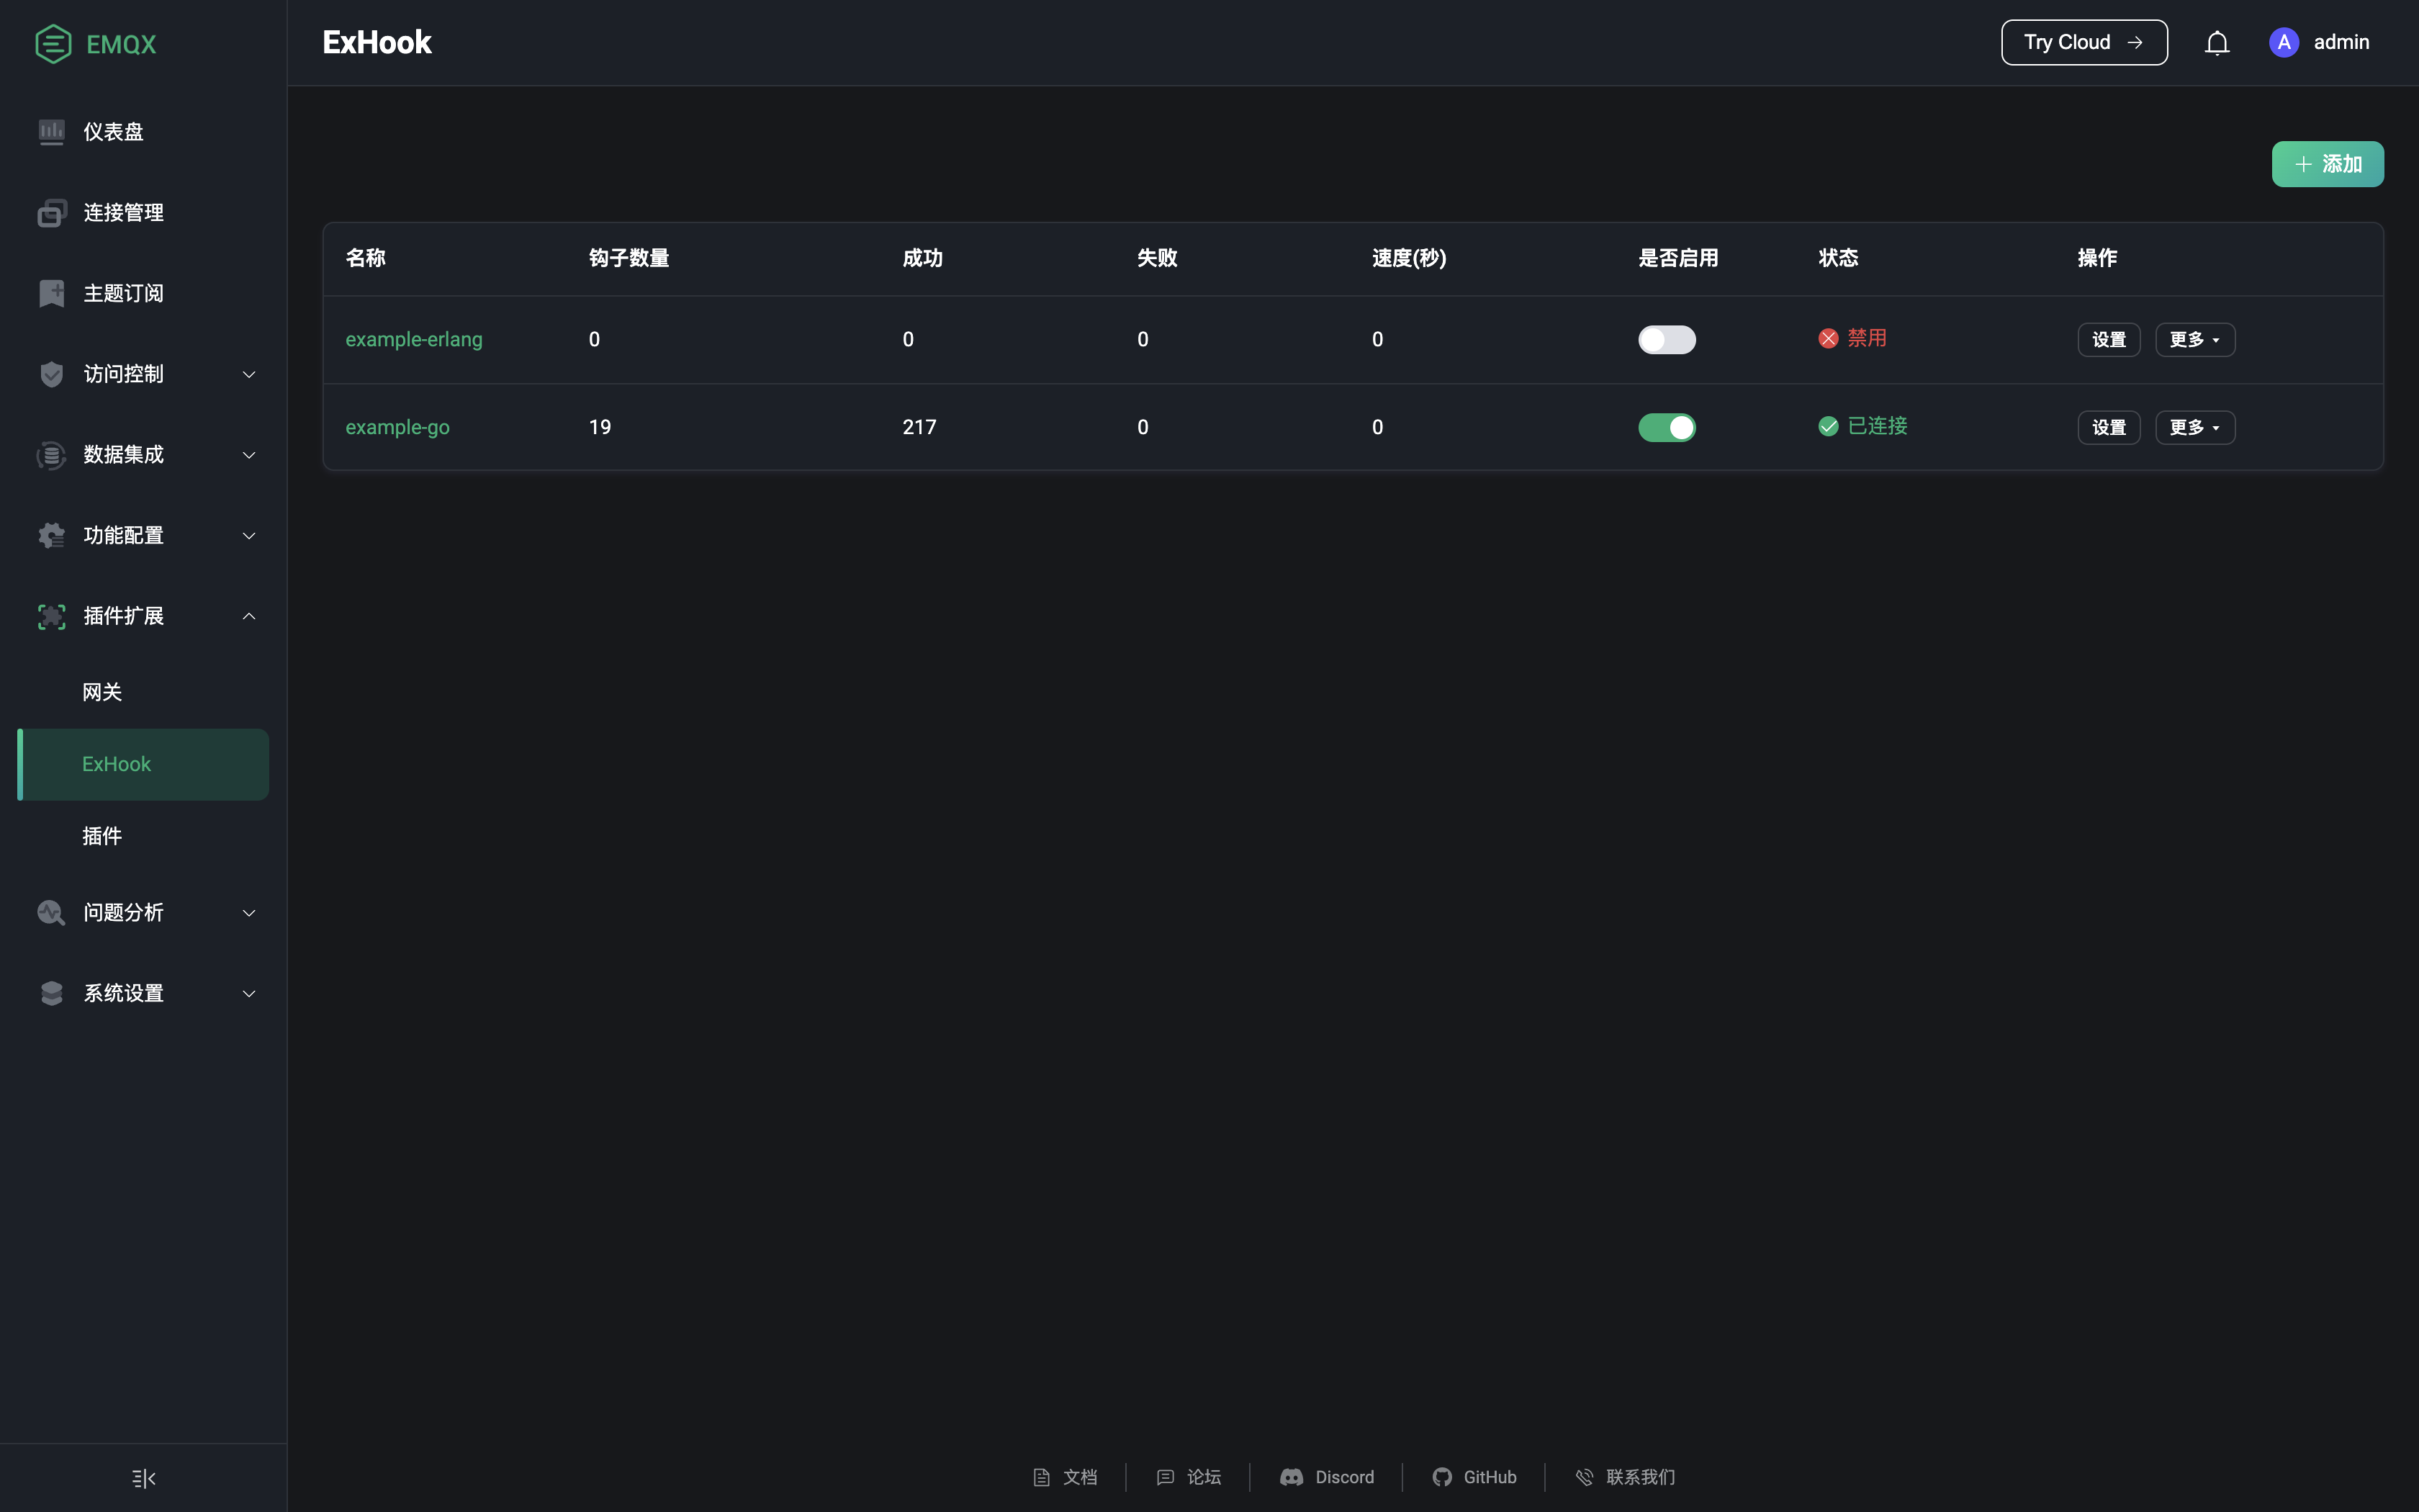Expand 问题分析 menu chevron
The width and height of the screenshot is (2419, 1512).
click(x=249, y=913)
